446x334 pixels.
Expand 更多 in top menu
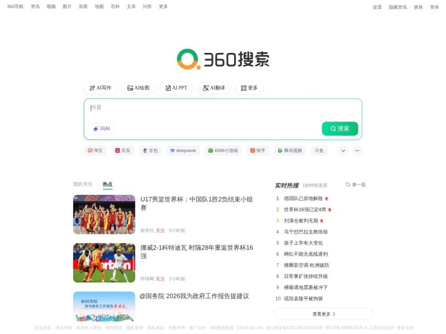pos(163,7)
